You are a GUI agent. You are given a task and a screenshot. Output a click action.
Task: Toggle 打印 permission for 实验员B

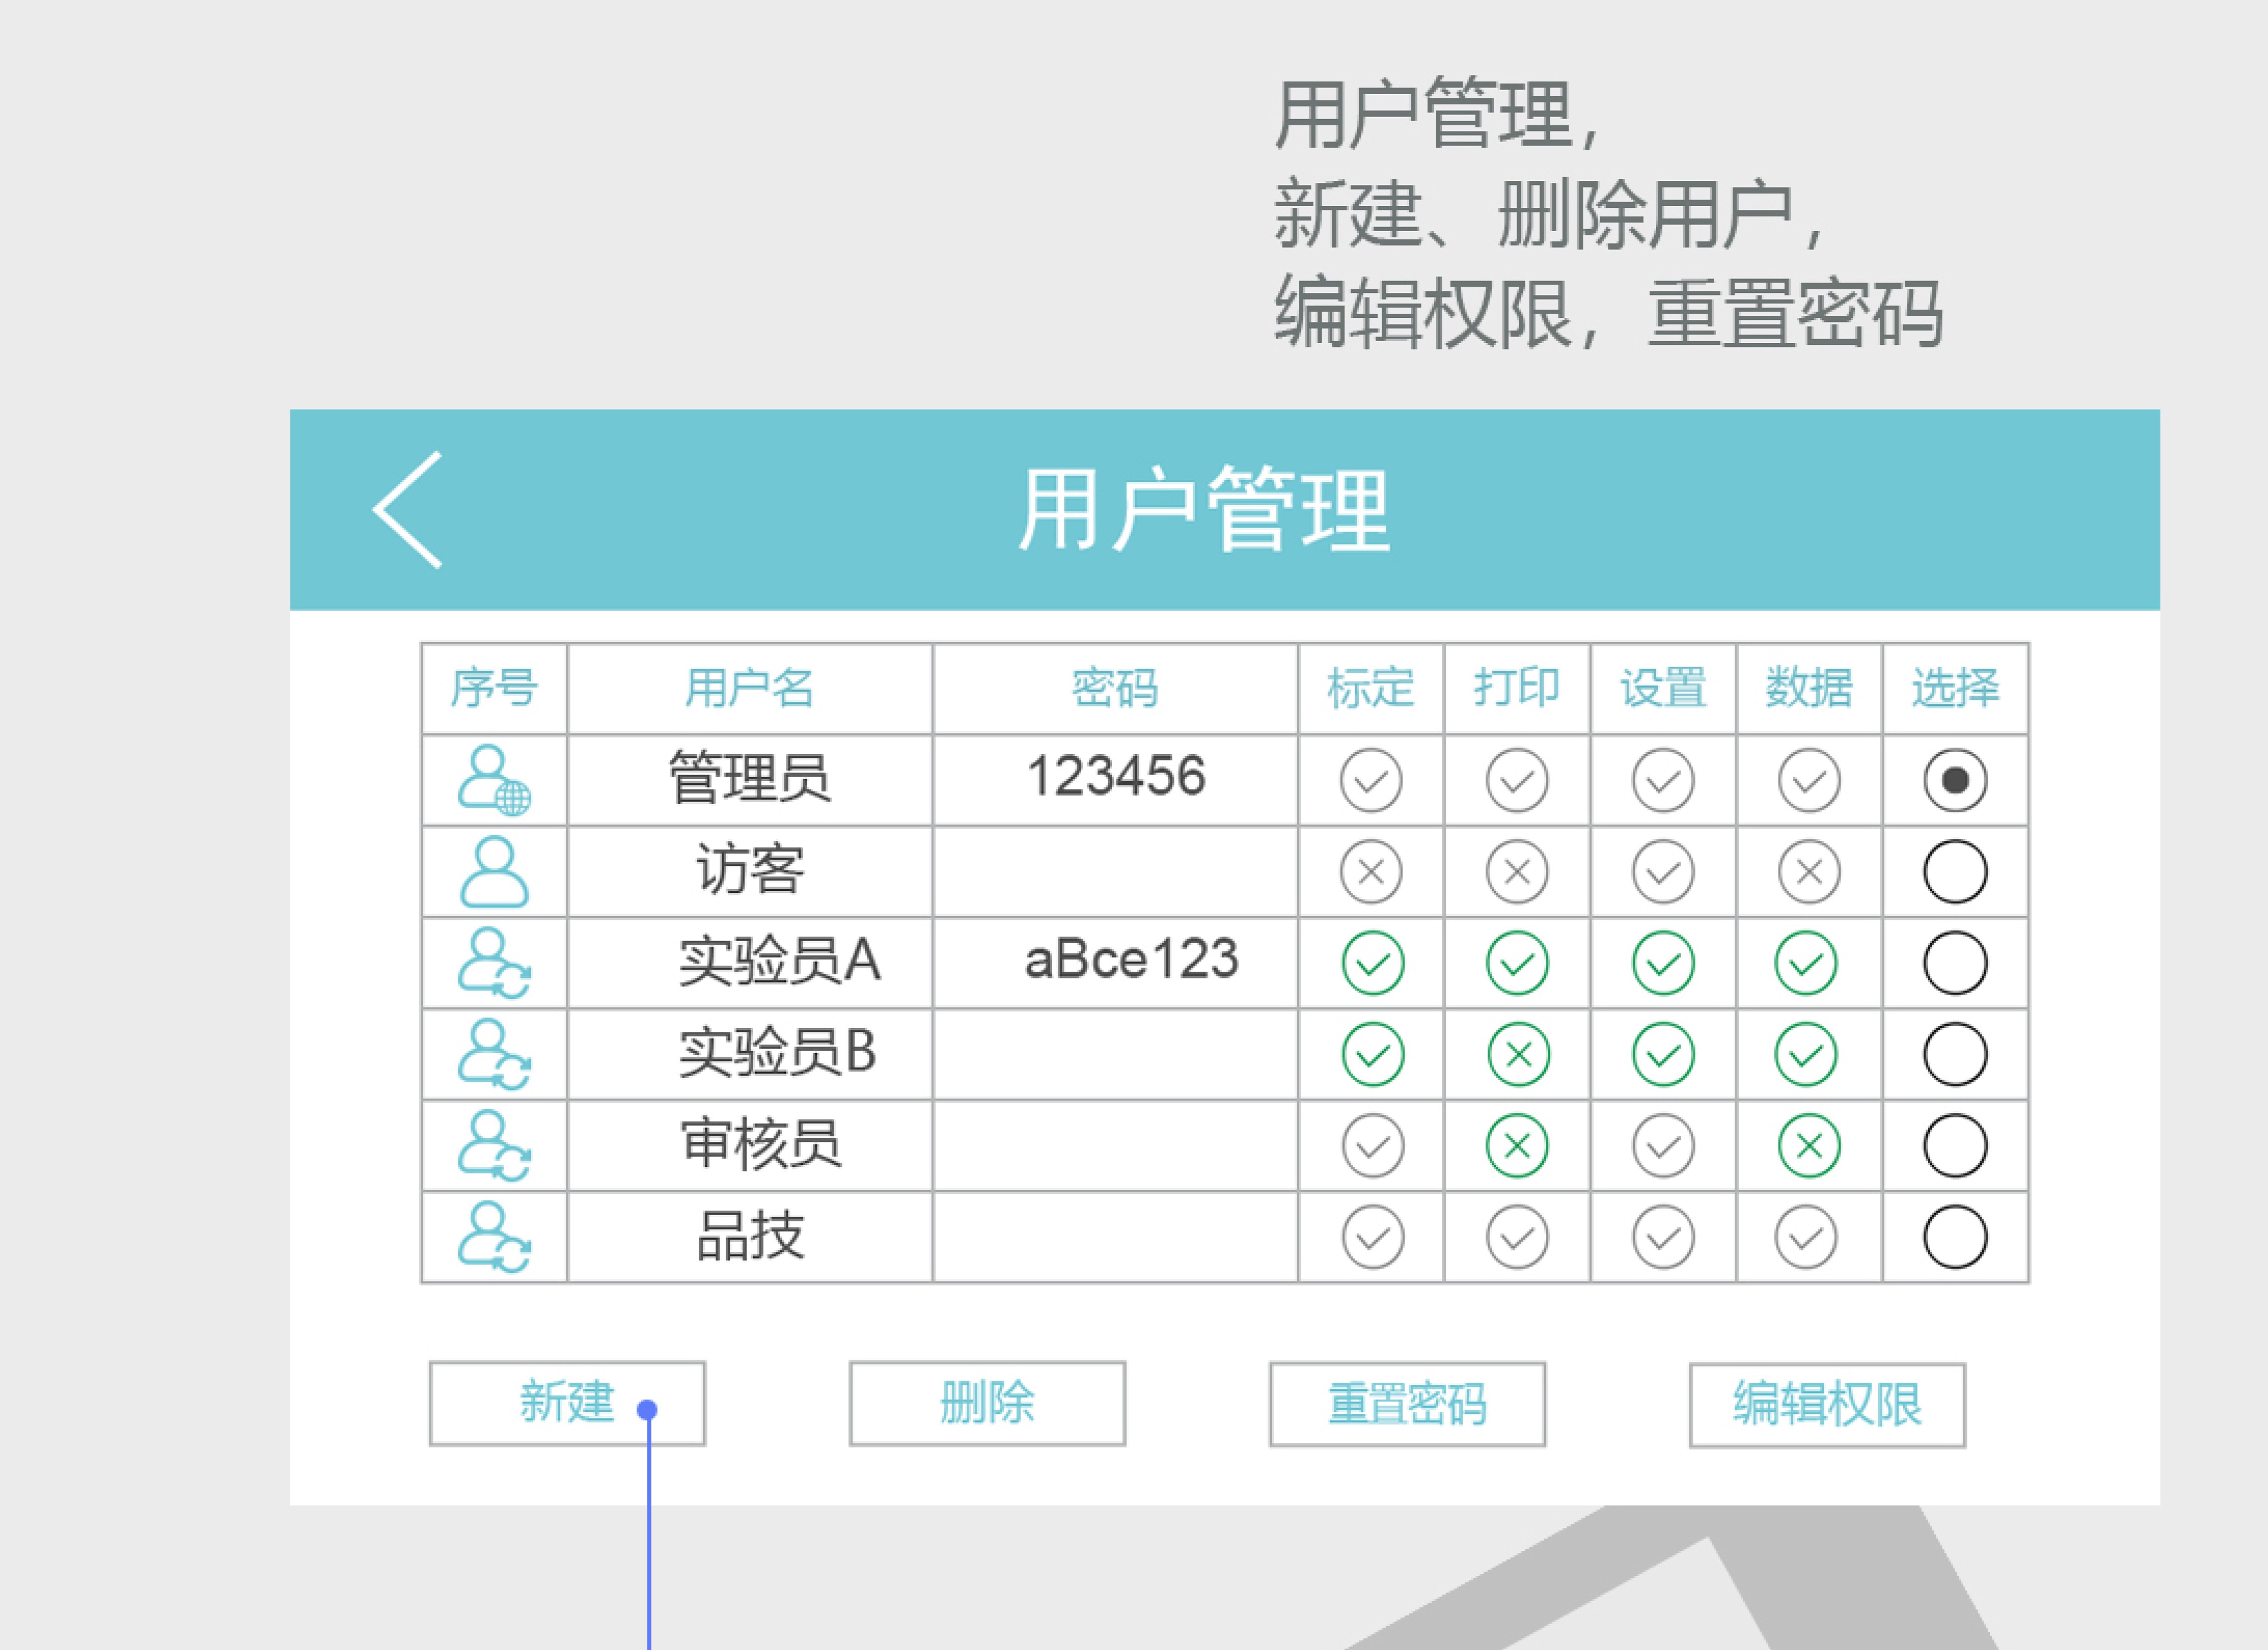pyautogui.click(x=1518, y=1055)
